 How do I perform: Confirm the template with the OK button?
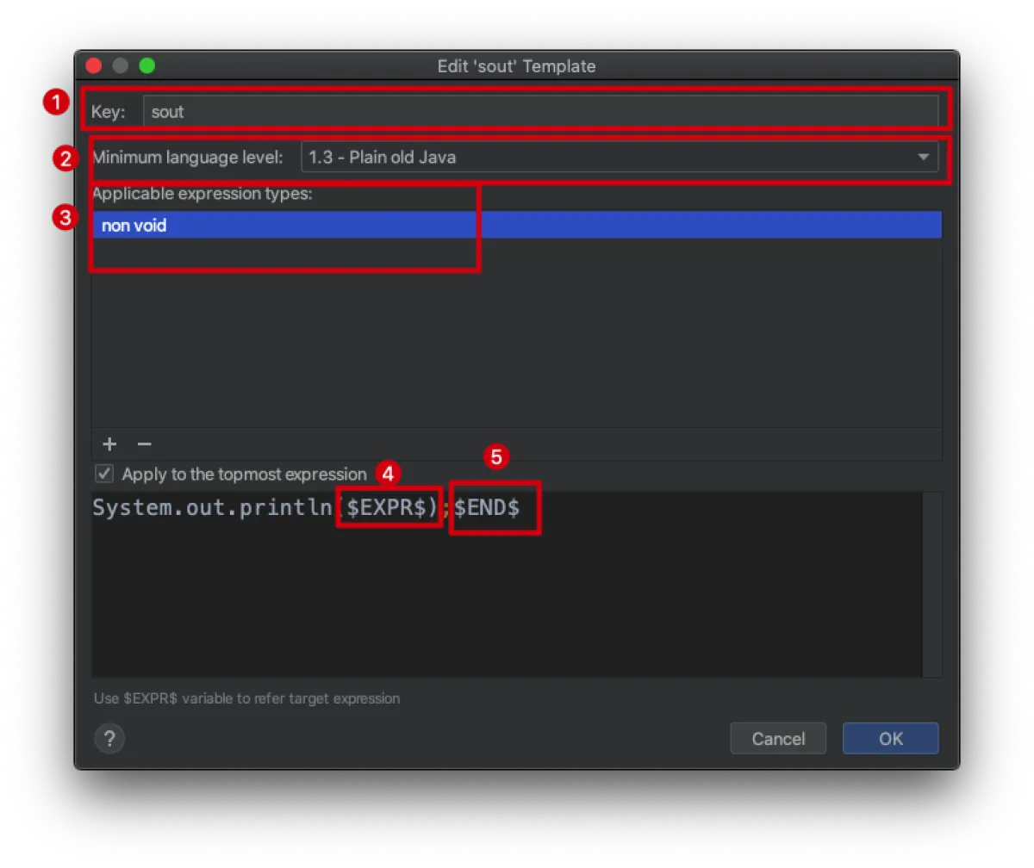click(890, 738)
